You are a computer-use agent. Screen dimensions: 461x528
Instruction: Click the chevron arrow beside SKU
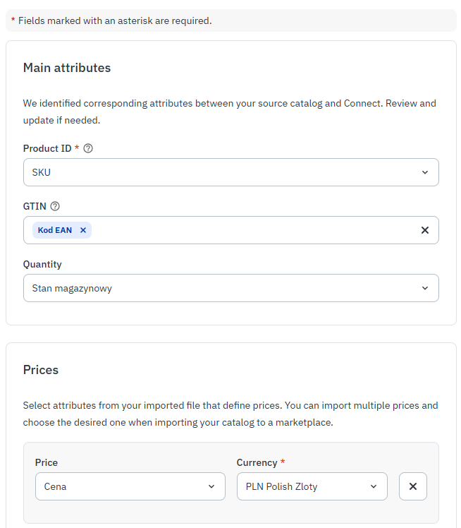424,172
